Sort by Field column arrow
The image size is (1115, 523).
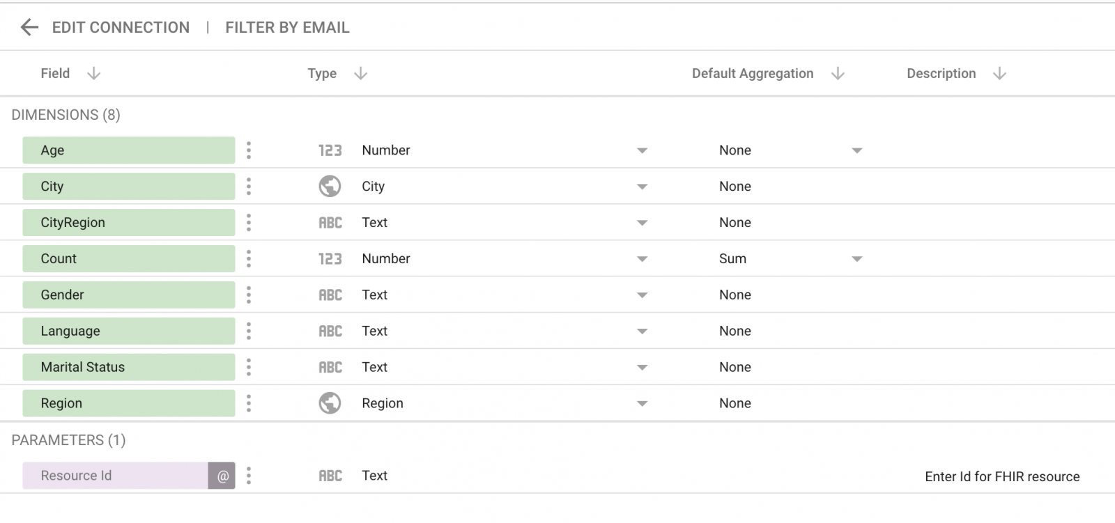[x=93, y=74]
